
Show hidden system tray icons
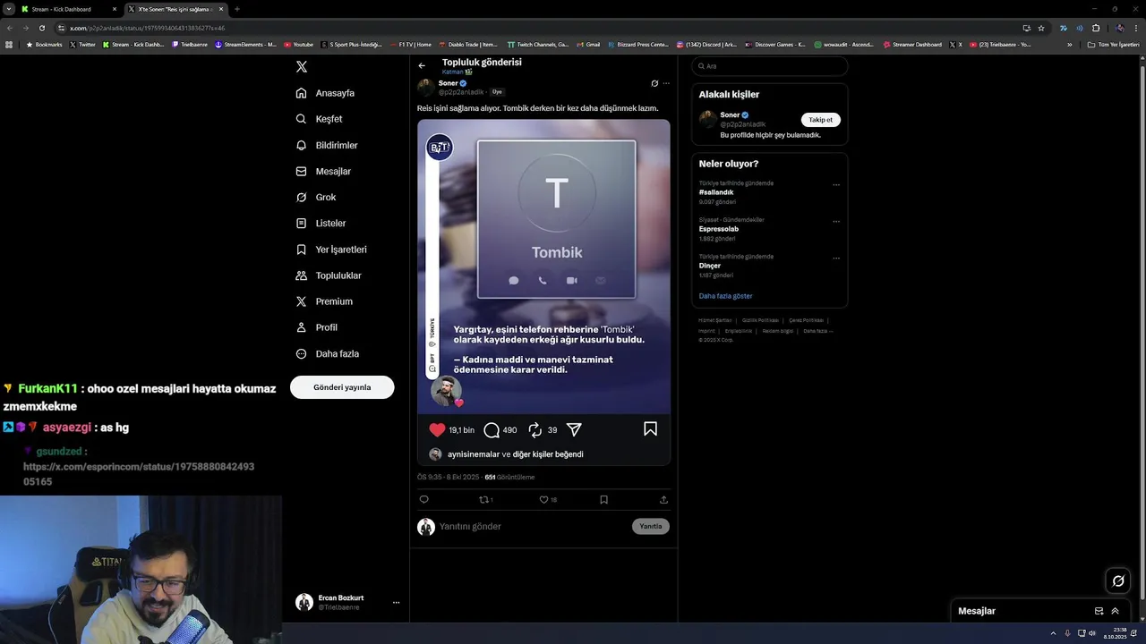(1053, 633)
